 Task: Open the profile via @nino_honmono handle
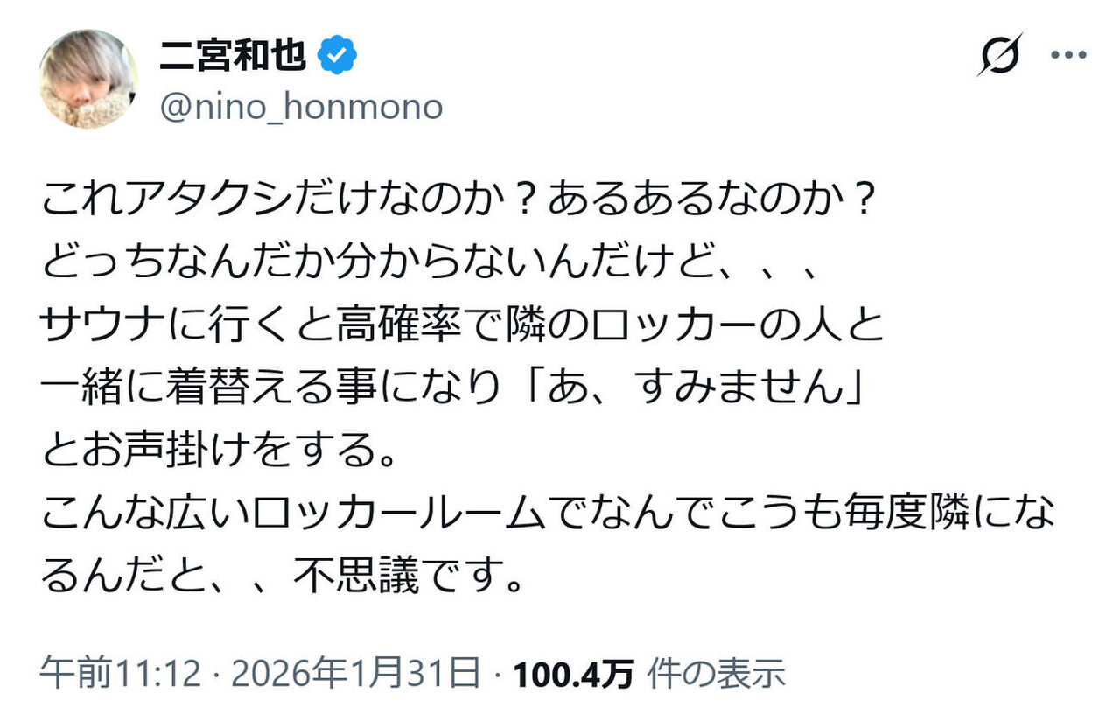coord(302,107)
